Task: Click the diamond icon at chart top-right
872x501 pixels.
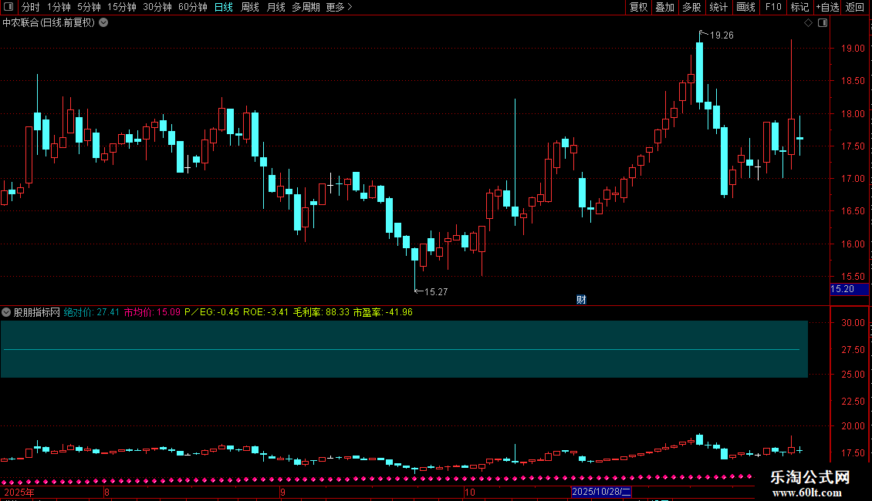Action: [x=809, y=23]
